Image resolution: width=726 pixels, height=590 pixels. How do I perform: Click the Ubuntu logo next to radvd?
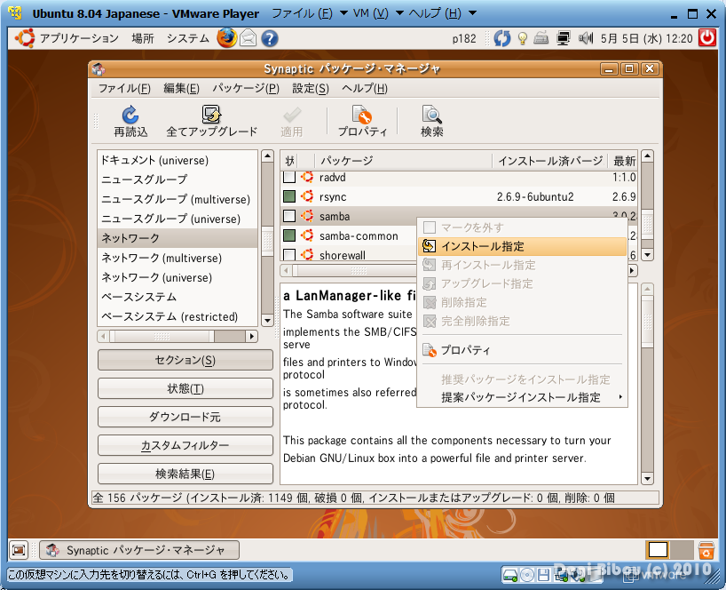(307, 177)
